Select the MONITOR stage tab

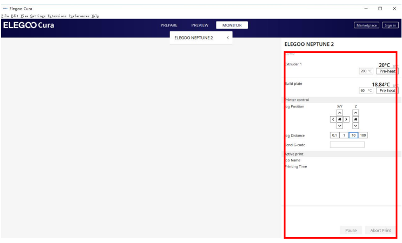(x=232, y=25)
